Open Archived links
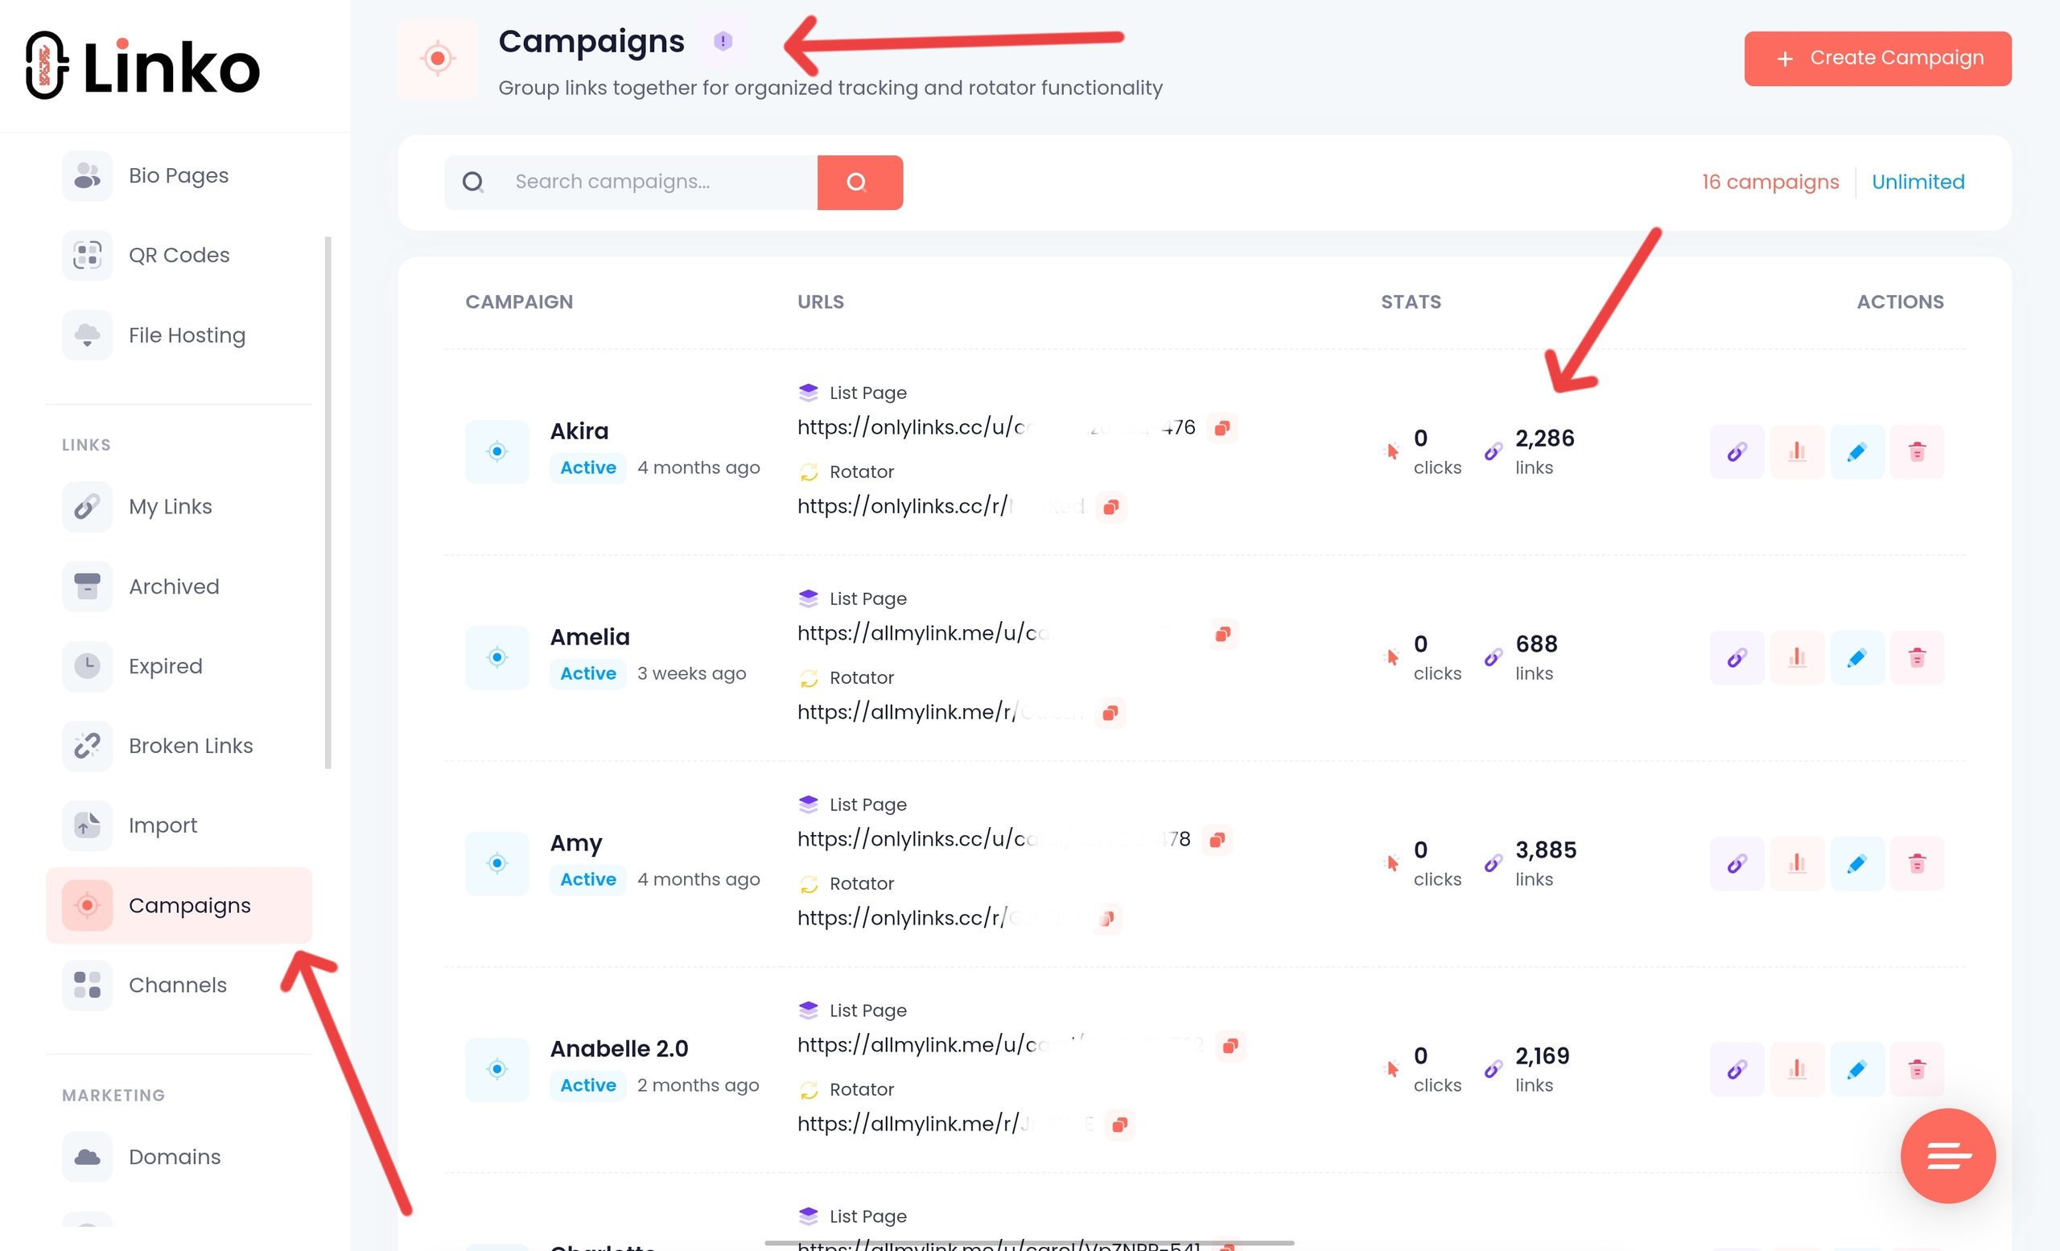This screenshot has height=1251, width=2060. click(x=179, y=586)
